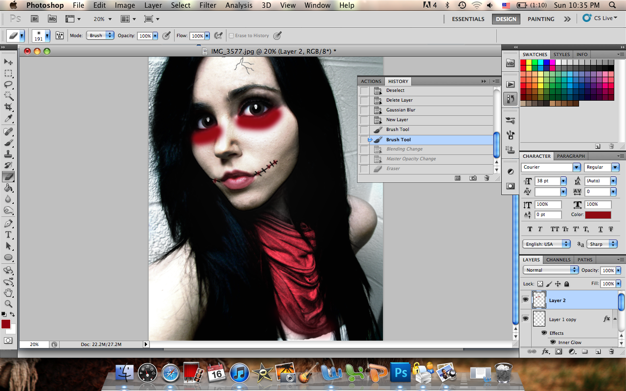Select the Blur tool

pyautogui.click(x=8, y=199)
